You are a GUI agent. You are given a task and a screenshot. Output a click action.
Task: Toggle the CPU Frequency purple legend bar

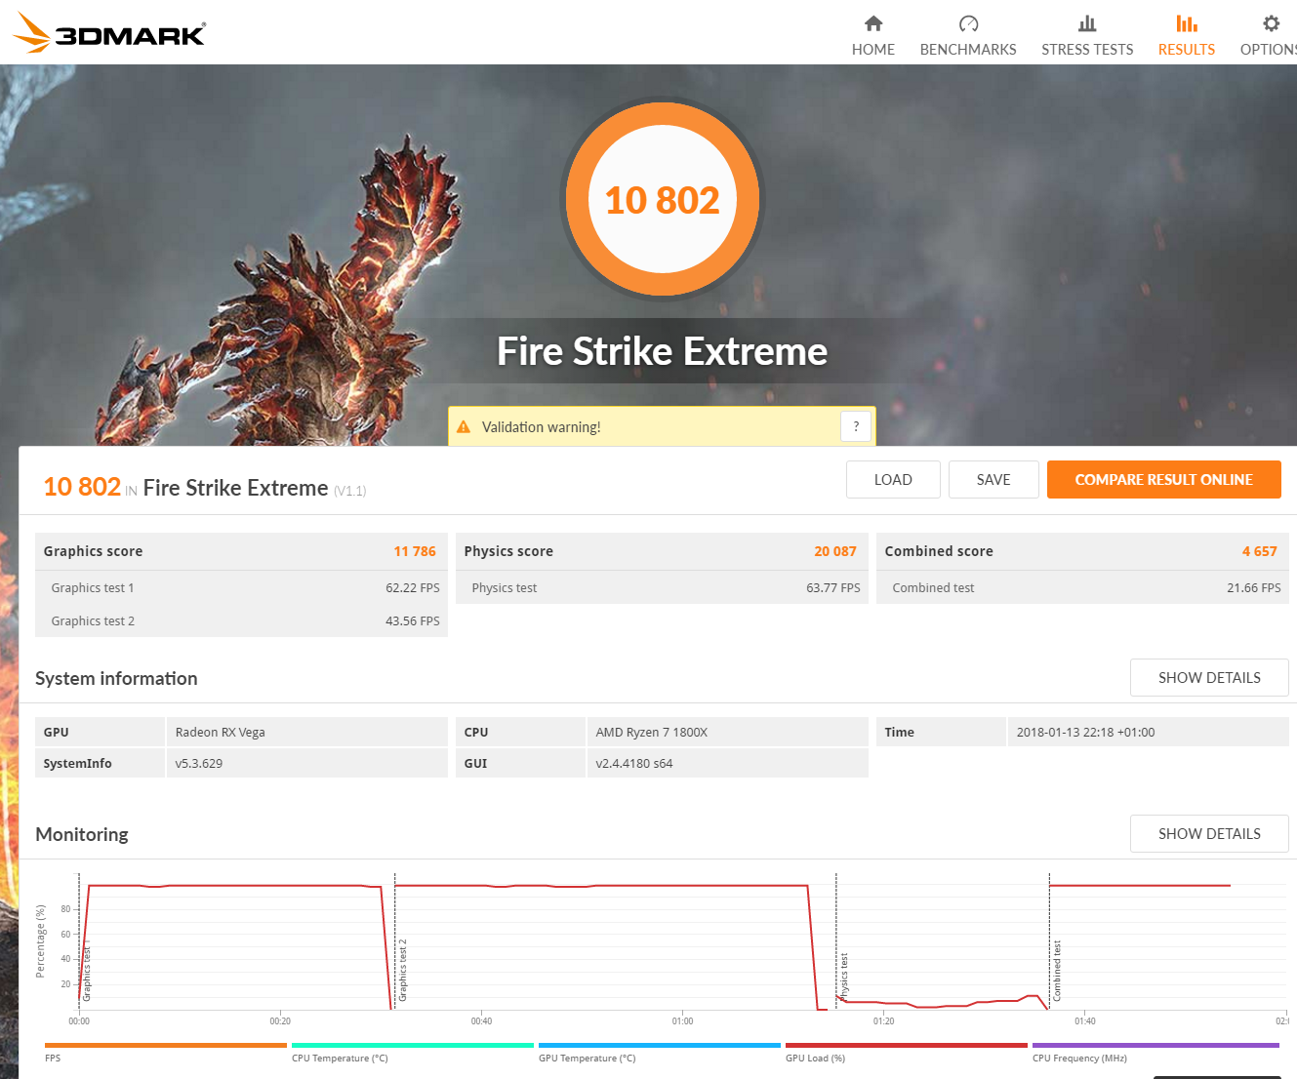(1155, 1045)
